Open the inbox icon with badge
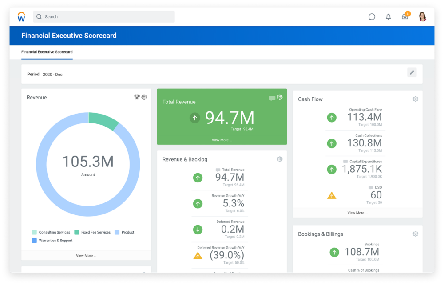The height and width of the screenshot is (285, 444). pos(406,16)
